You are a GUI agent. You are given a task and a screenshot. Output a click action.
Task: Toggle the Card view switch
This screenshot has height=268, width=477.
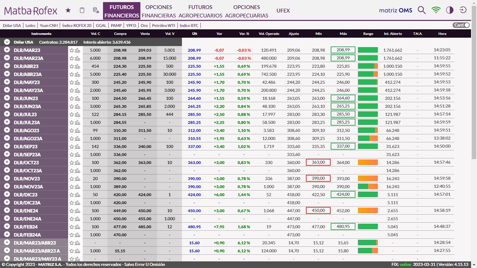click(461, 25)
